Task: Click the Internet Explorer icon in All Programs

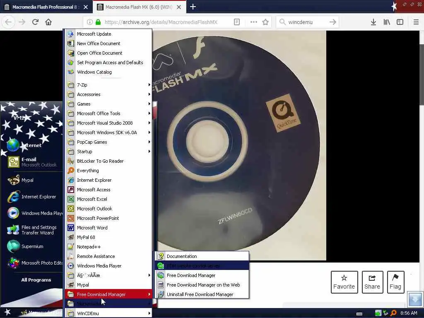Action: point(70,180)
